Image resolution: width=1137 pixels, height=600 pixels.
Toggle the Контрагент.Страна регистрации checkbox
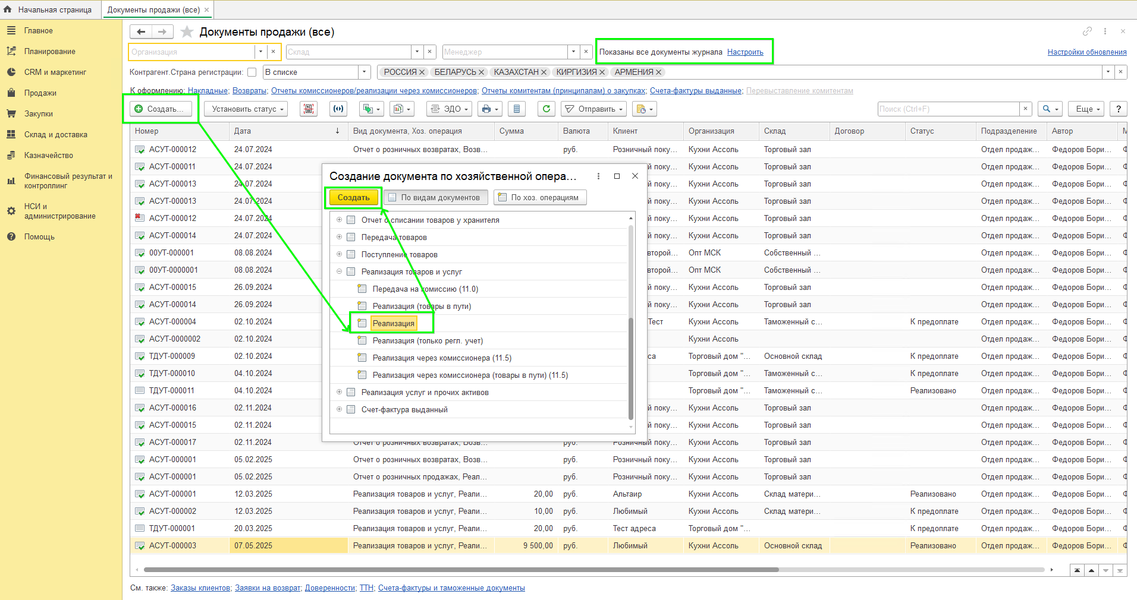click(x=252, y=72)
